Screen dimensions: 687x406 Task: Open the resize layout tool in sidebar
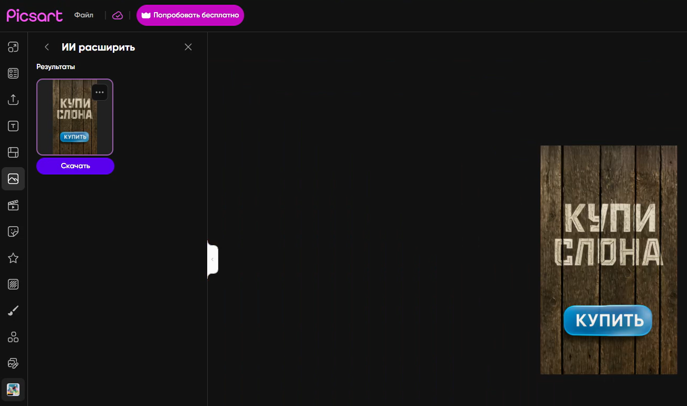tap(13, 47)
